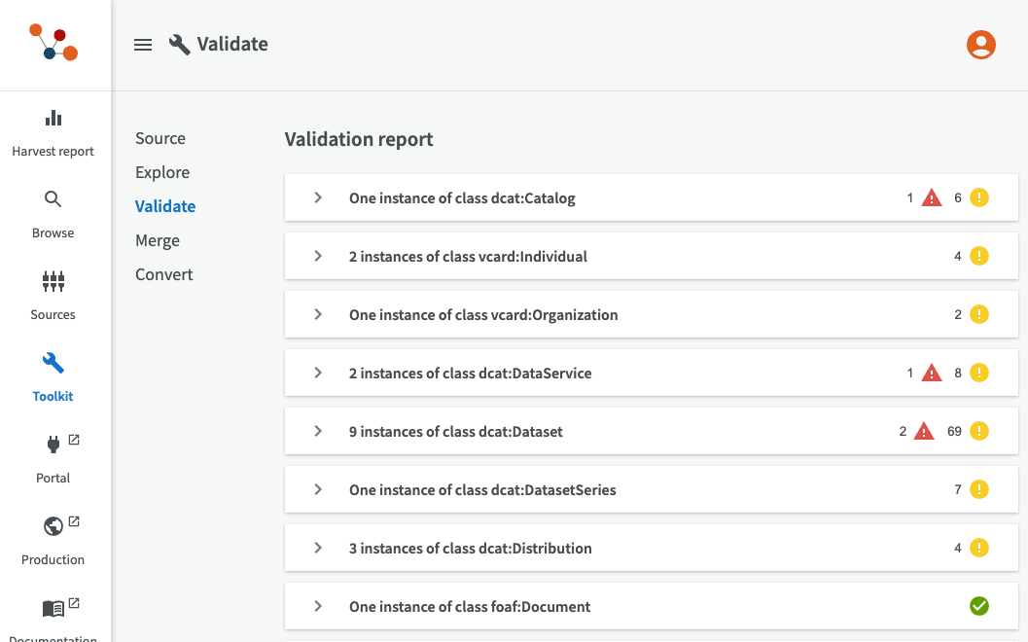Open the Convert tool
Image resolution: width=1028 pixels, height=642 pixels.
164,274
